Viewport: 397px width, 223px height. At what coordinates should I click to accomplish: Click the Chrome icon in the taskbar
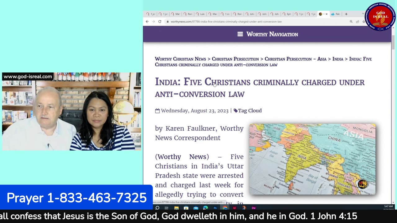point(225,208)
